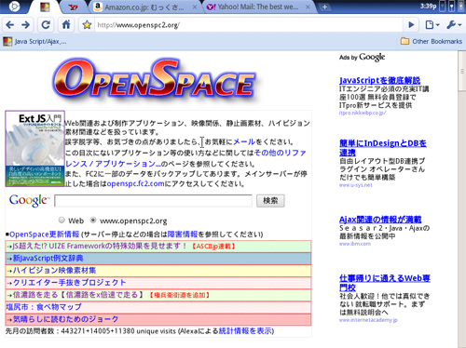Open the network status icon beside clock
The height and width of the screenshot is (348, 466).
pos(442,7)
